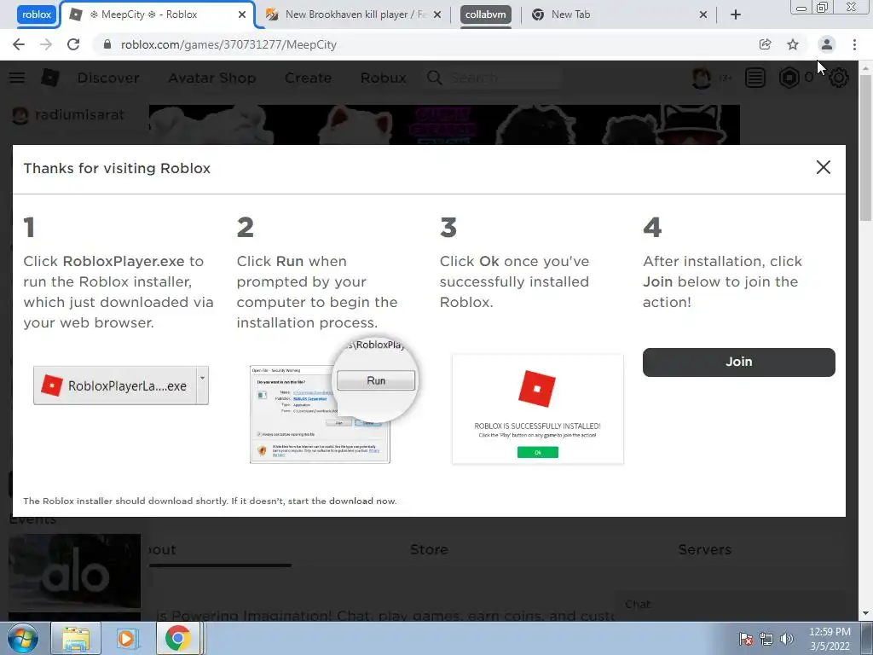
Task: Open the radiumisarat profile link
Action: coord(68,115)
